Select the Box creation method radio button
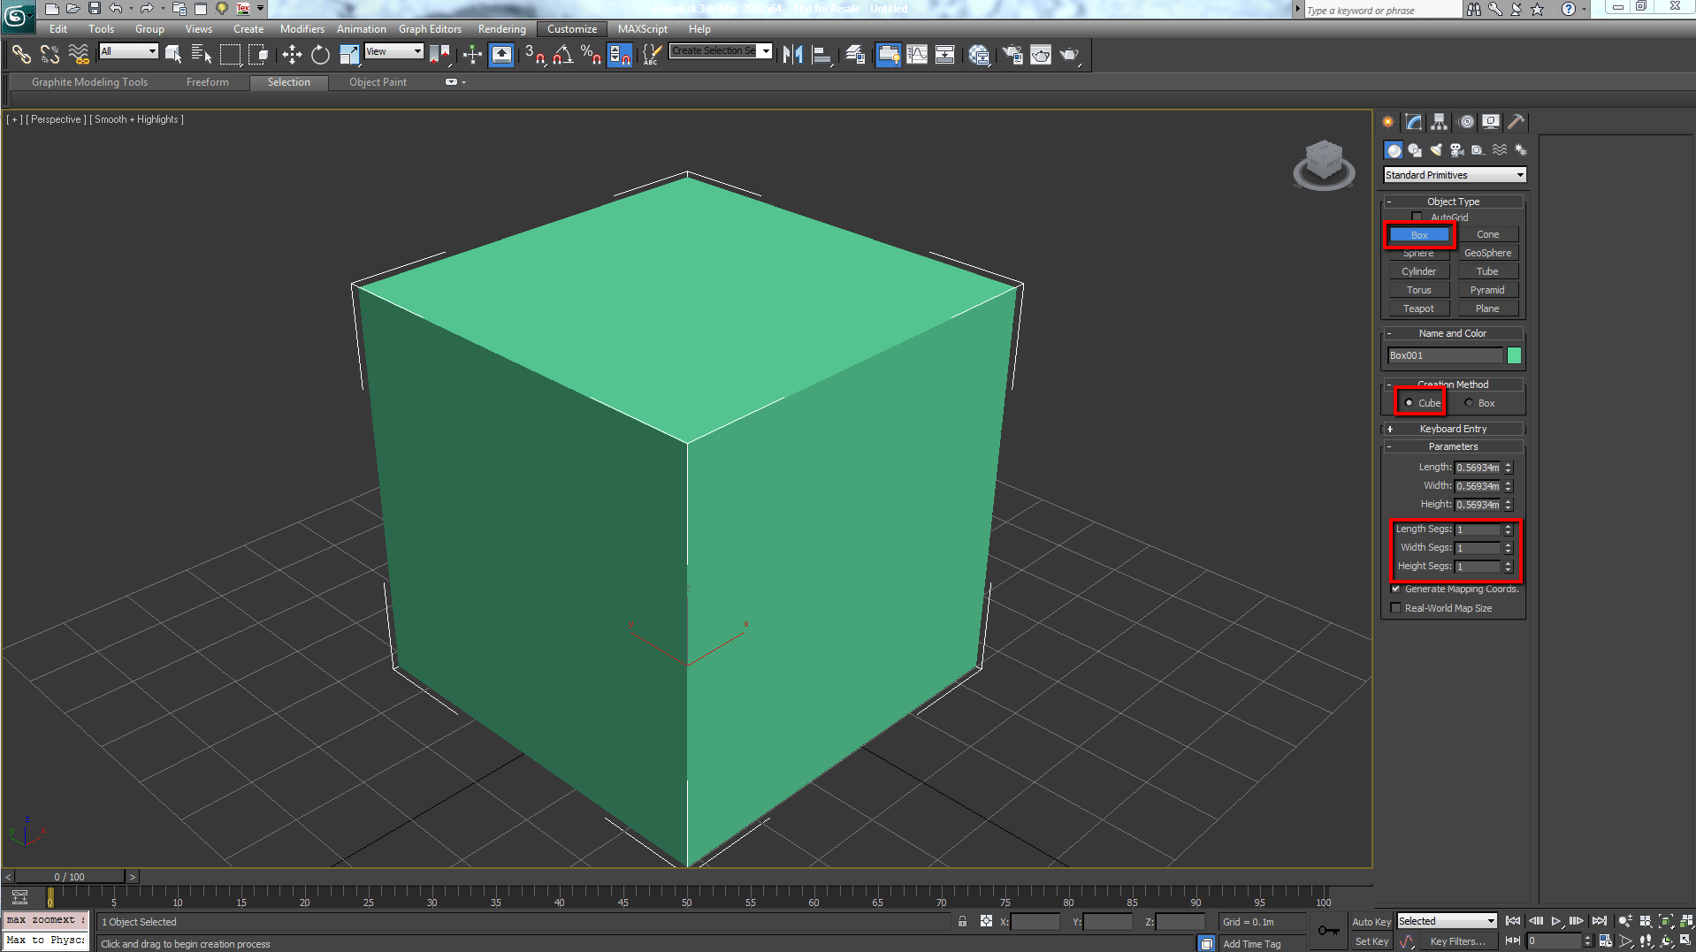The image size is (1696, 952). click(x=1469, y=402)
